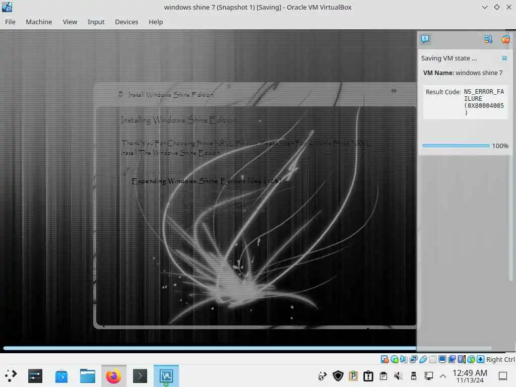The height and width of the screenshot is (387, 516).
Task: Open System Settings from the taskbar
Action: pos(35,375)
